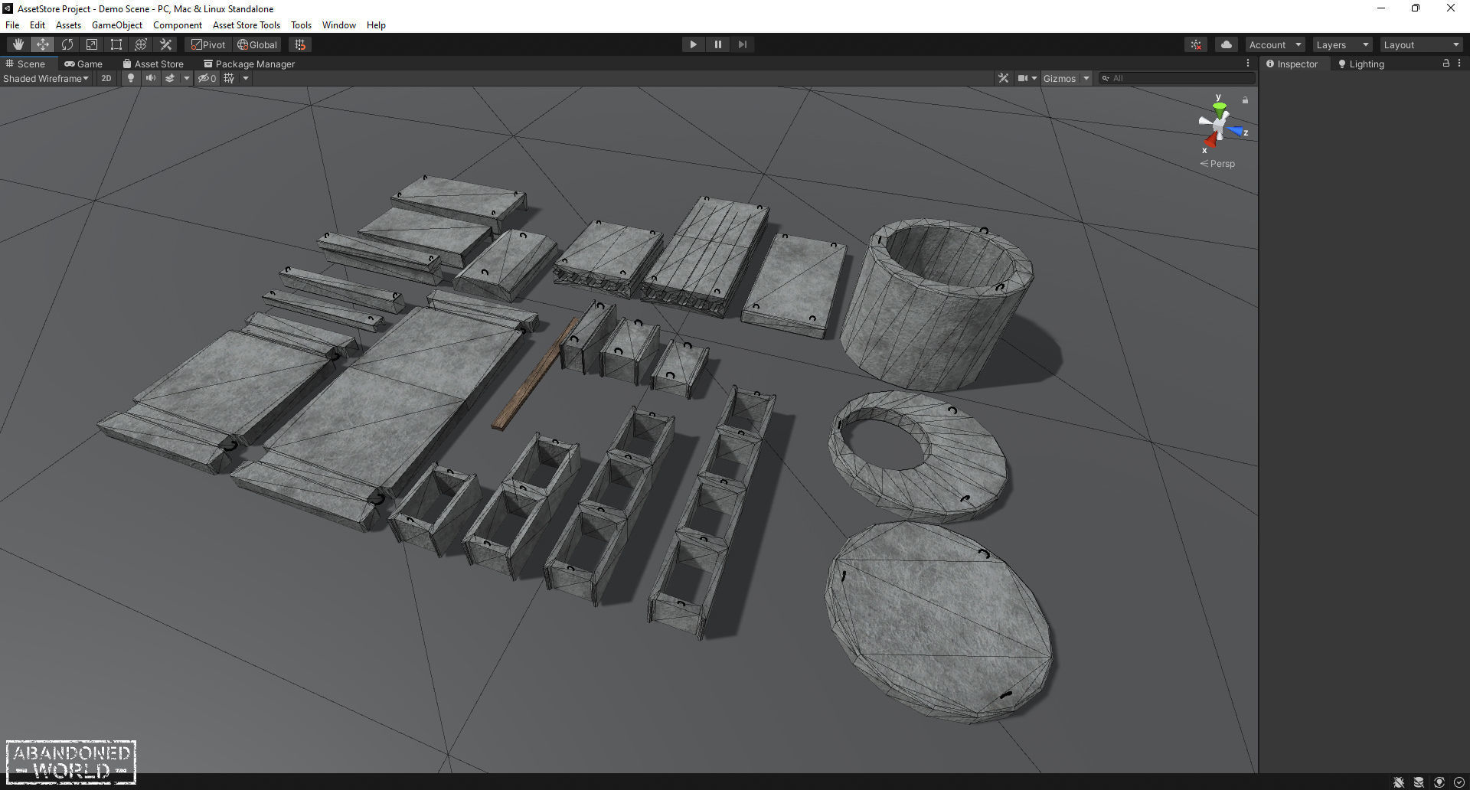This screenshot has width=1470, height=790.
Task: Select the Move tool
Action: (x=43, y=44)
